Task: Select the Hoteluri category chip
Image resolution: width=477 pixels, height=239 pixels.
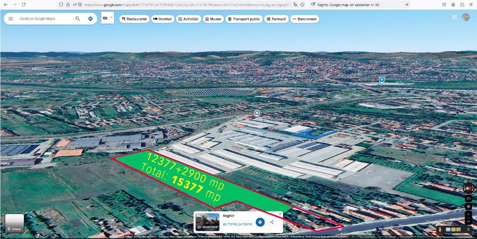Action: [x=163, y=19]
